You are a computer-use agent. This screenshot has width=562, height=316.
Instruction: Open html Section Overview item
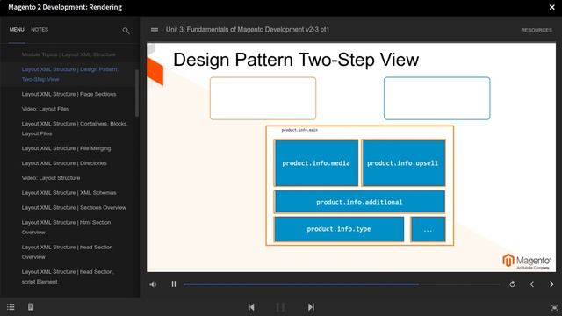pyautogui.click(x=66, y=227)
